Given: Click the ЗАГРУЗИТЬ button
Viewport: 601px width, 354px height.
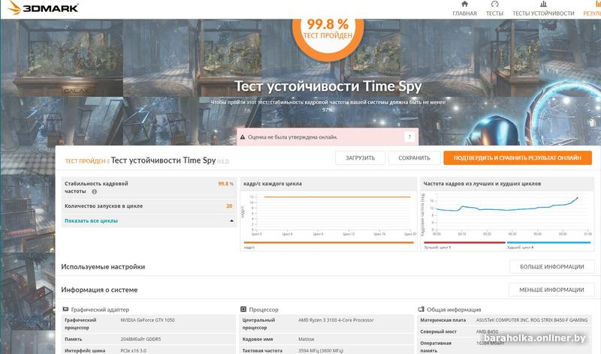Looking at the screenshot, I should coord(361,157).
